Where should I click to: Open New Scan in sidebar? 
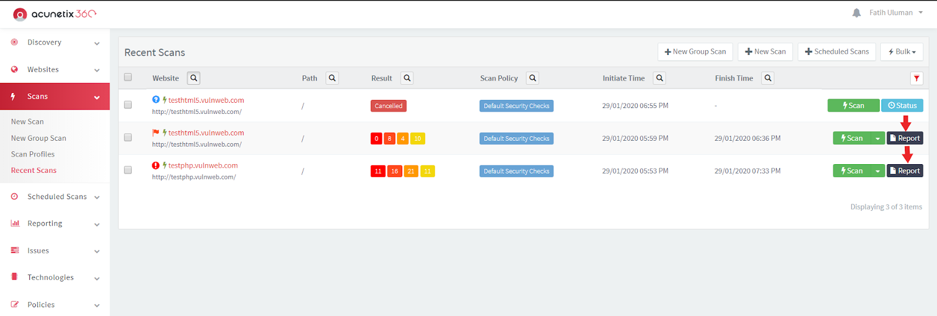tap(28, 121)
